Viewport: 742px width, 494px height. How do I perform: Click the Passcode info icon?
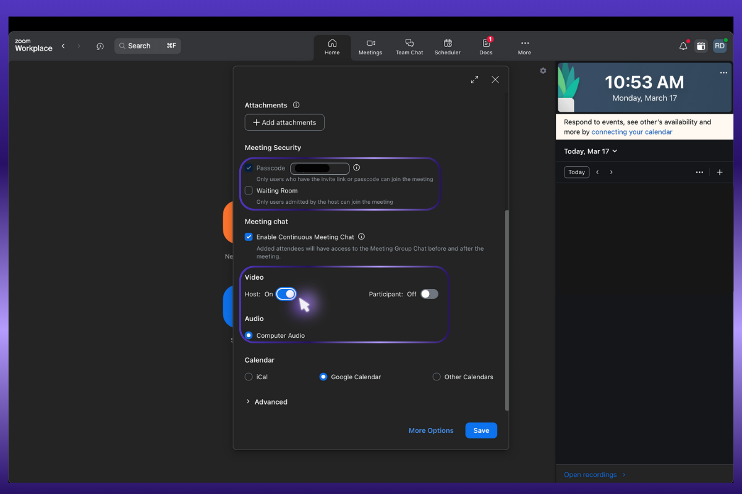(x=357, y=167)
